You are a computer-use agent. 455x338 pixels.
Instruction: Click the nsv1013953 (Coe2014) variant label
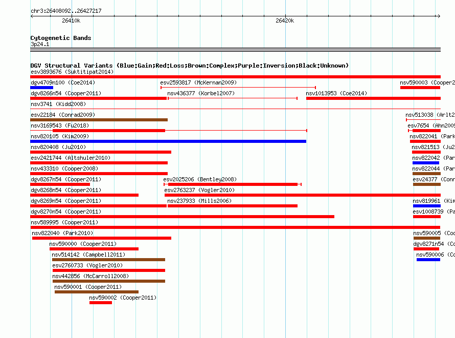[336, 93]
